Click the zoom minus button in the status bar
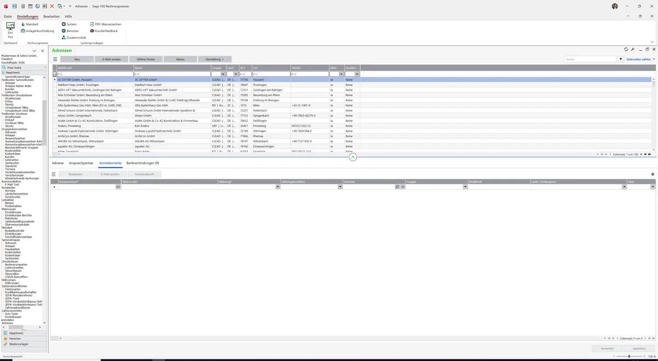658x361 pixels. click(x=615, y=357)
